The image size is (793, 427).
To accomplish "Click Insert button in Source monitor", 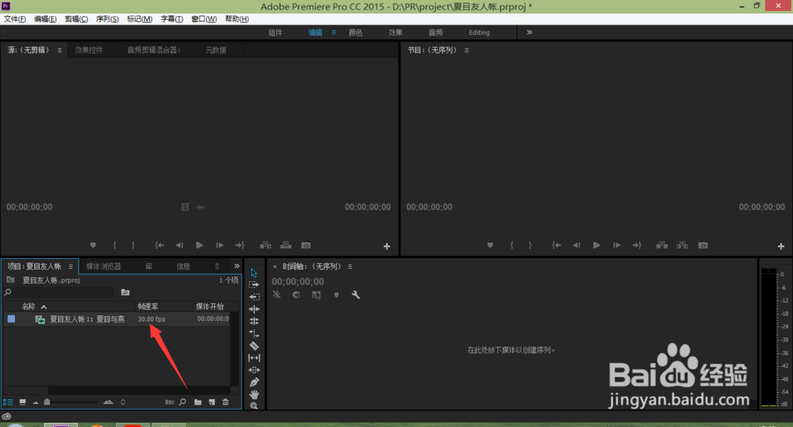I will click(266, 245).
